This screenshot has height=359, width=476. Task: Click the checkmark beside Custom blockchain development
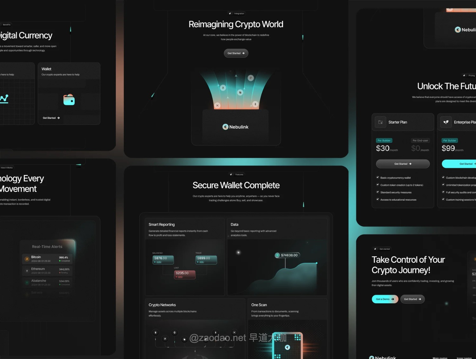pos(443,177)
